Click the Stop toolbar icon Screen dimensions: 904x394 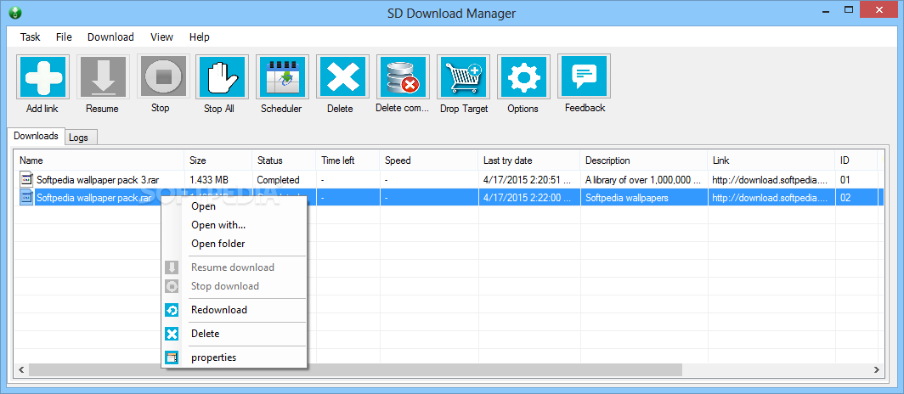click(x=162, y=76)
